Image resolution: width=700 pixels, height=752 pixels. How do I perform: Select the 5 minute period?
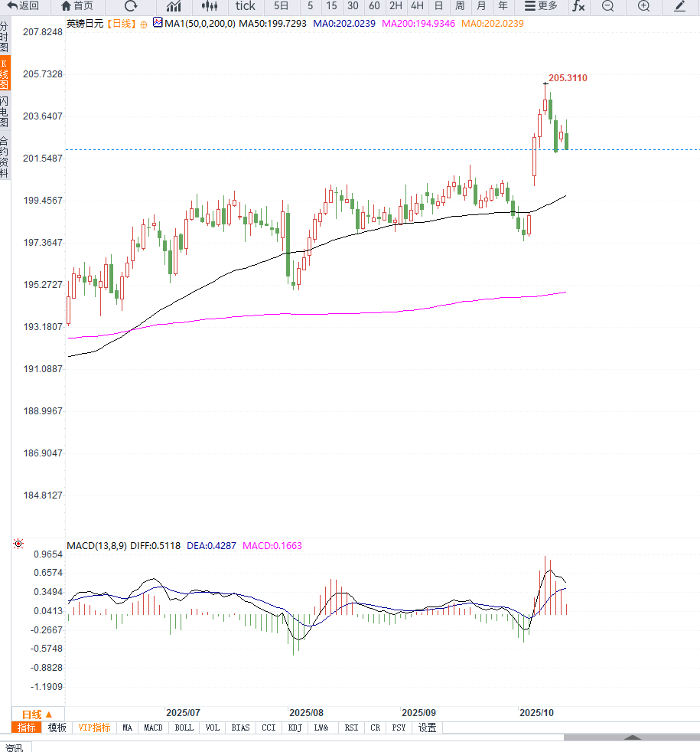[310, 6]
